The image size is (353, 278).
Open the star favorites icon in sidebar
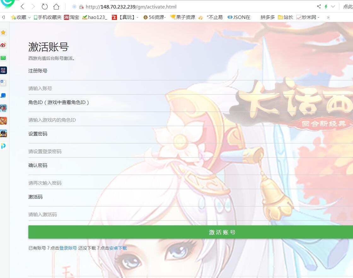tap(3, 32)
